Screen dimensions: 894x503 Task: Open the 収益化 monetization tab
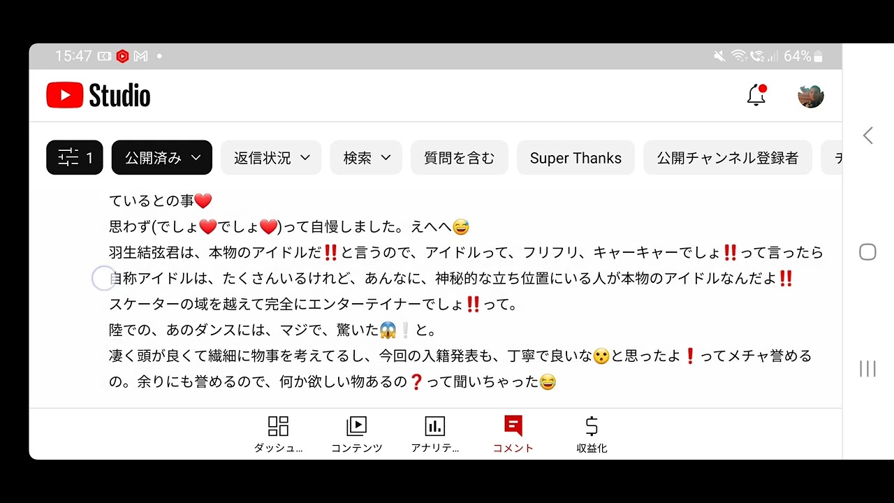(x=592, y=435)
